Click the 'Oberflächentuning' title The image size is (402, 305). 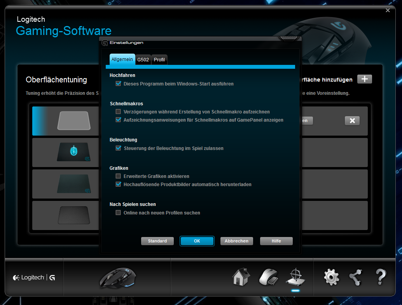(56, 80)
